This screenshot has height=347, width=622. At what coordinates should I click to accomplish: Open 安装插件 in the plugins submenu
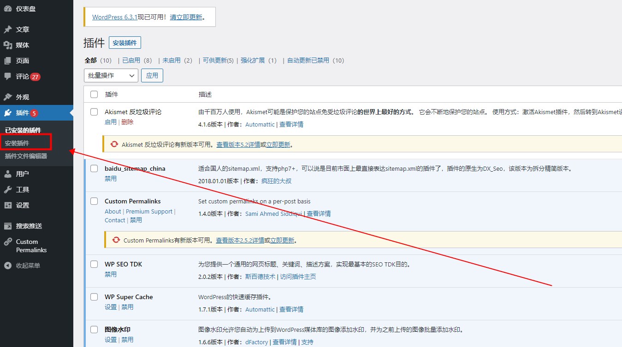pos(17,143)
